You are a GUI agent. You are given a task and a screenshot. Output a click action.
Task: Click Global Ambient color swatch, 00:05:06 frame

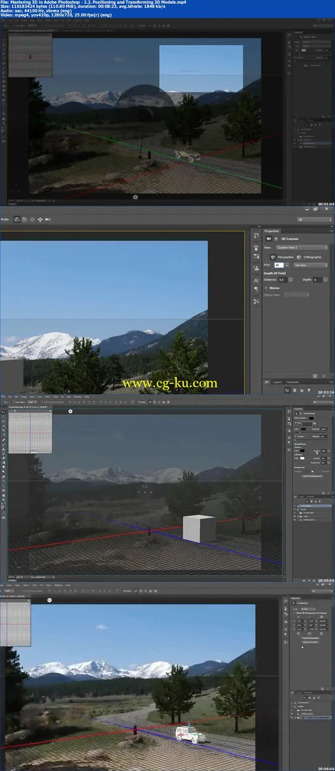pos(311,418)
